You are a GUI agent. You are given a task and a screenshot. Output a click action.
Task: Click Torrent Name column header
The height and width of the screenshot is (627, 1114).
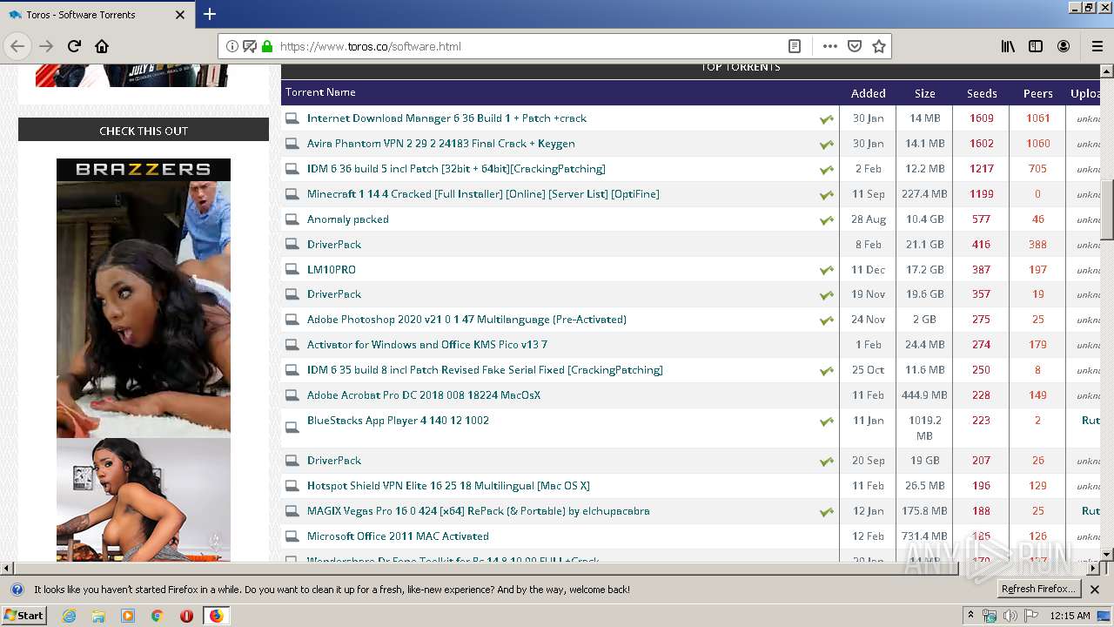tap(320, 92)
